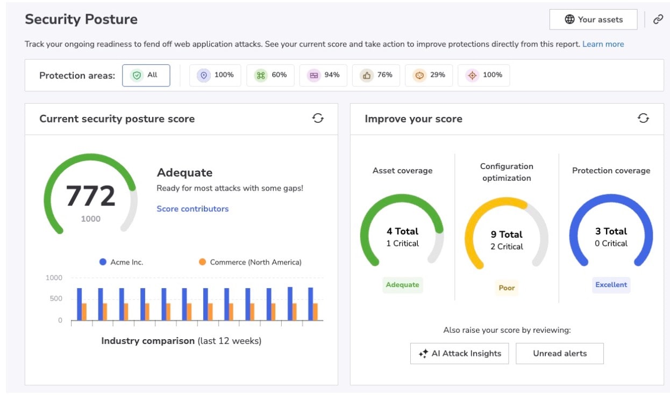Screen dimensions: 670x395
Task: Click the Adequate status badge under Asset coverage
Action: click(x=402, y=285)
